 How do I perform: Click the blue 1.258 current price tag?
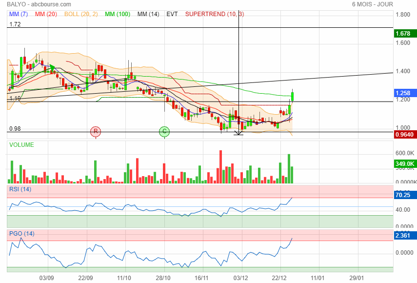(x=405, y=93)
